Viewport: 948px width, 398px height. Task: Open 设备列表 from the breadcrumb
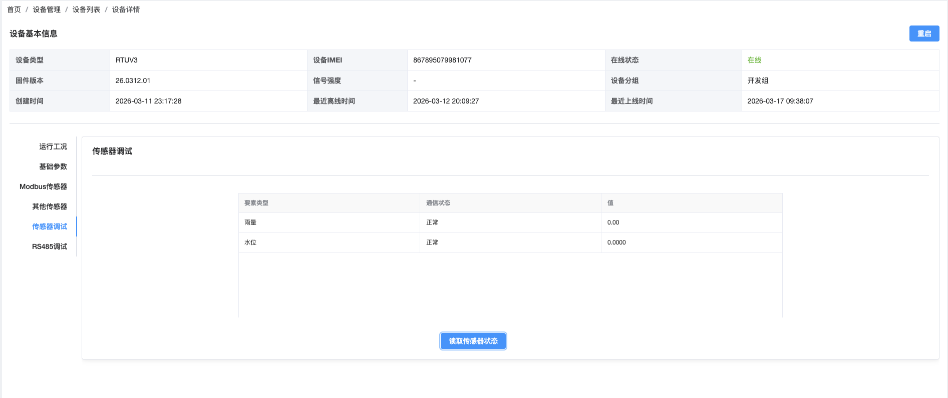86,9
